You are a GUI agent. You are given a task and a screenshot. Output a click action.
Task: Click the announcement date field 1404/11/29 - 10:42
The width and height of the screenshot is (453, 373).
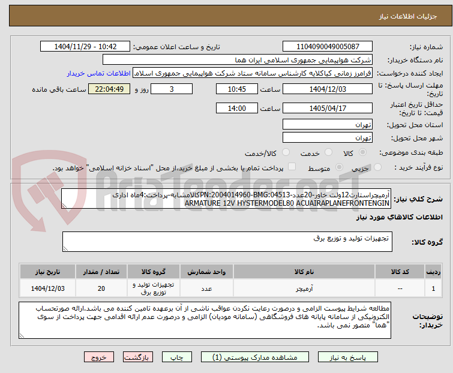pyautogui.click(x=85, y=47)
